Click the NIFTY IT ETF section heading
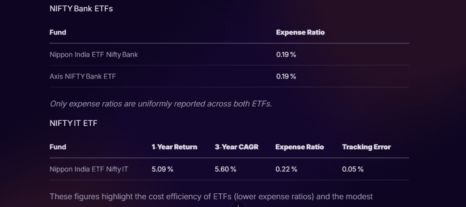 click(73, 123)
